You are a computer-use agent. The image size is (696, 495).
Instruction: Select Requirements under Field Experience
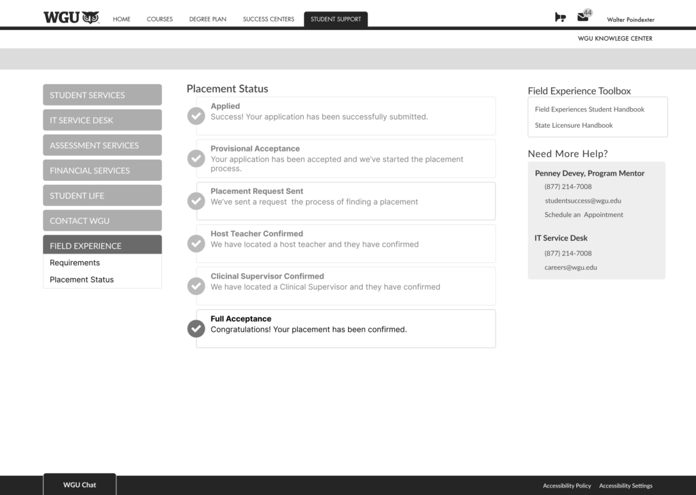pos(75,263)
